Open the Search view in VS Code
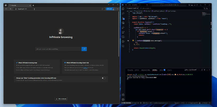 click(x=123, y=13)
